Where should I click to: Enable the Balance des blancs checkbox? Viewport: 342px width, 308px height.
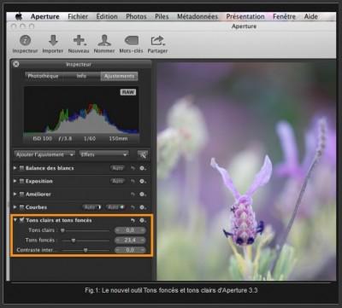point(21,168)
